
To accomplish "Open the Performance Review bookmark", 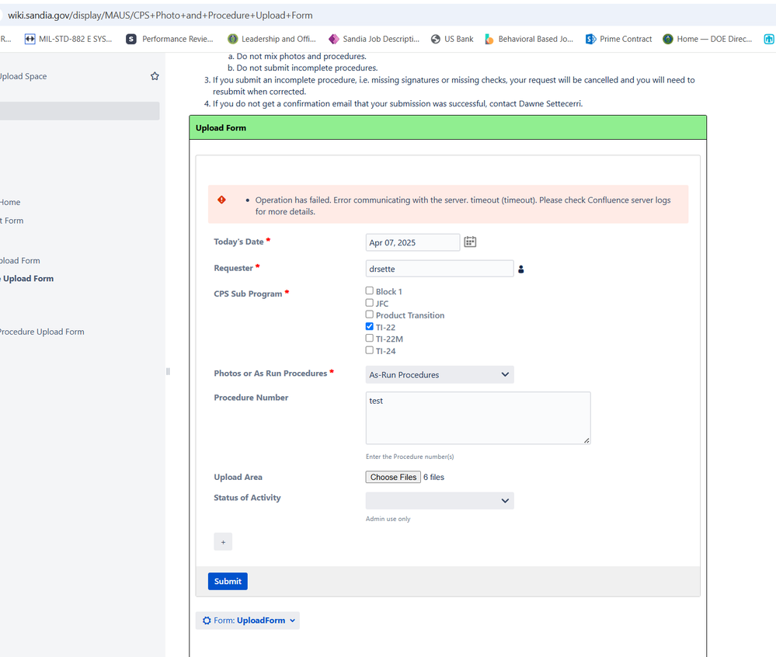I will coord(169,39).
